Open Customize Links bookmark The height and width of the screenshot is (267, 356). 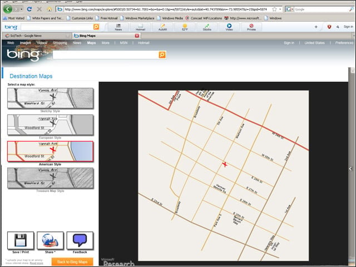[80, 18]
